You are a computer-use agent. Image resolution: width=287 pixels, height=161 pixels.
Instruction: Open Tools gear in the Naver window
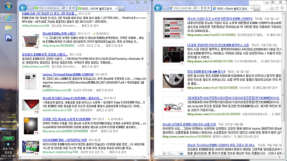pos(147,8)
